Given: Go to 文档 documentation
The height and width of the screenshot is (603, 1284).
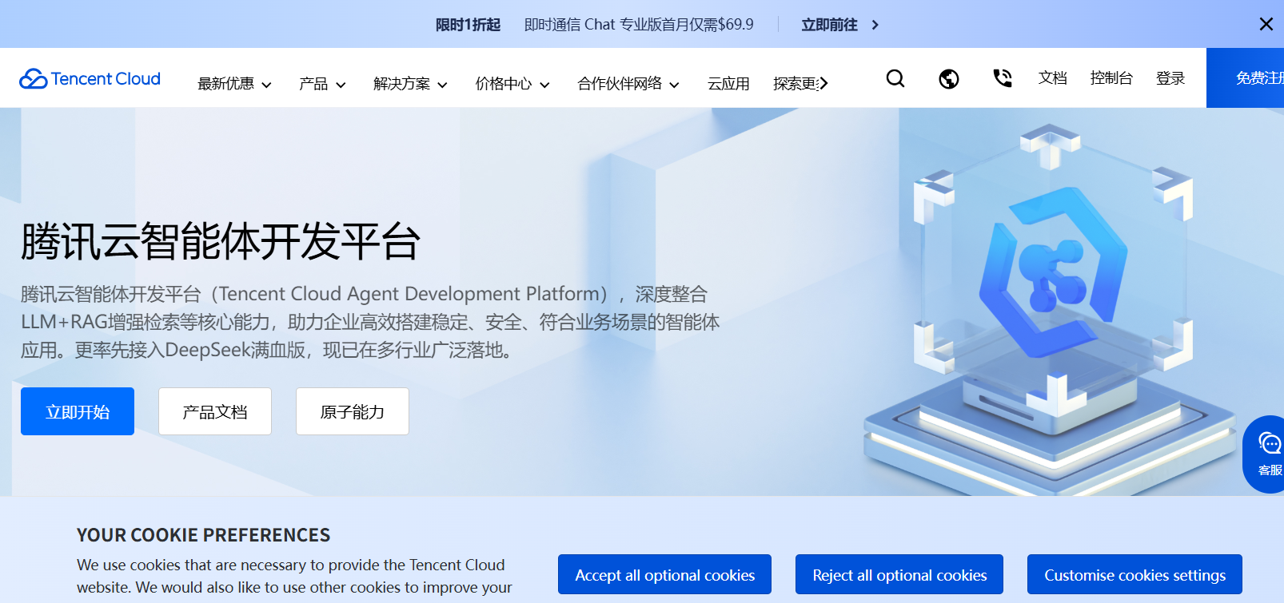Looking at the screenshot, I should pos(1052,78).
